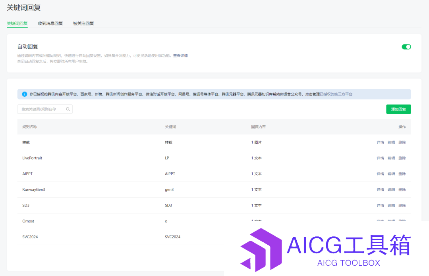This screenshot has width=429, height=276.
Task: Click the 规则名称 column header
Action: [29, 127]
